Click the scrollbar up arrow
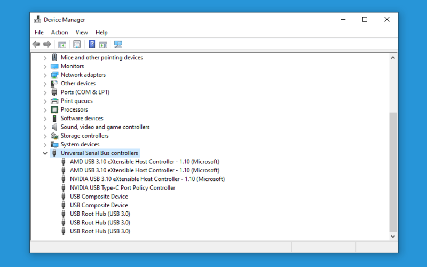427x267 pixels. coord(393,58)
